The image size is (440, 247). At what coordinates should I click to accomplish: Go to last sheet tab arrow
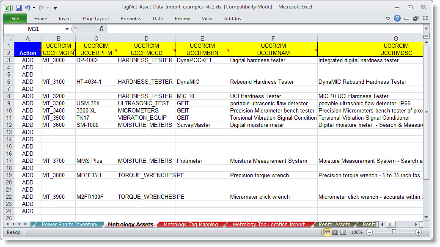click(25, 224)
